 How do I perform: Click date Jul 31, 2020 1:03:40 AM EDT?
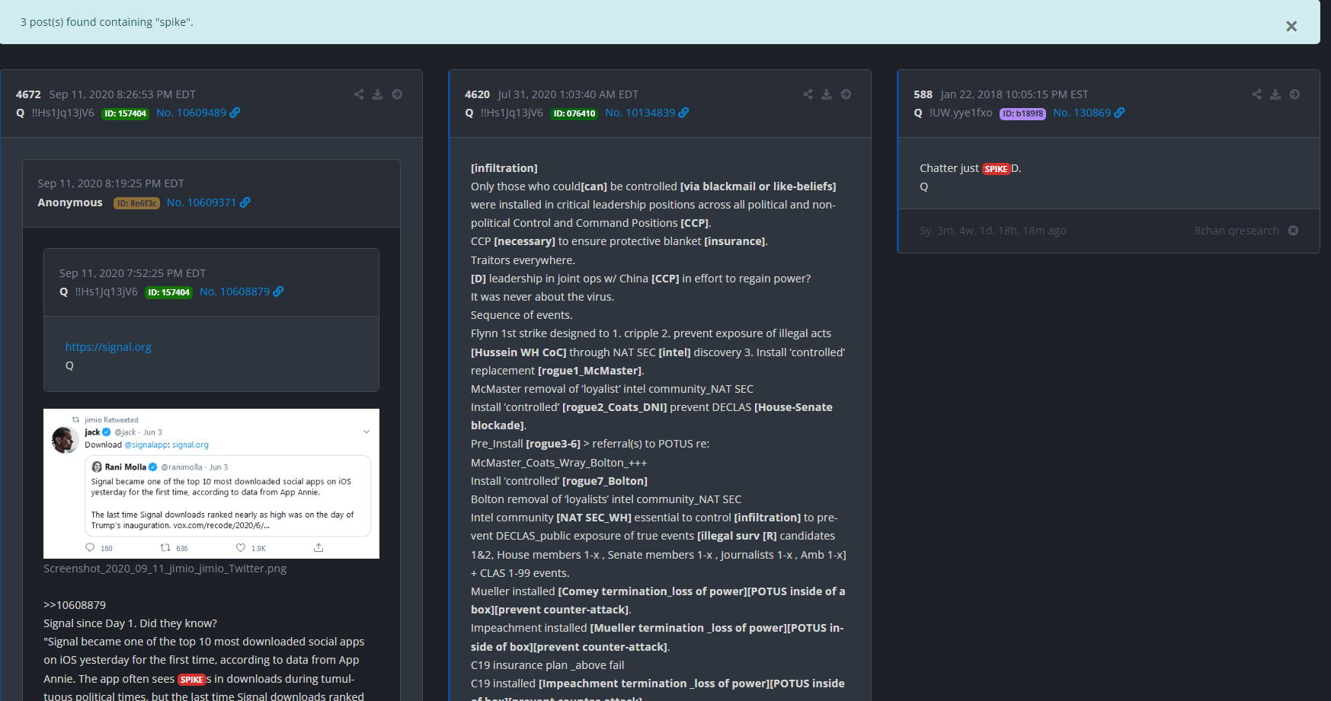pyautogui.click(x=568, y=94)
